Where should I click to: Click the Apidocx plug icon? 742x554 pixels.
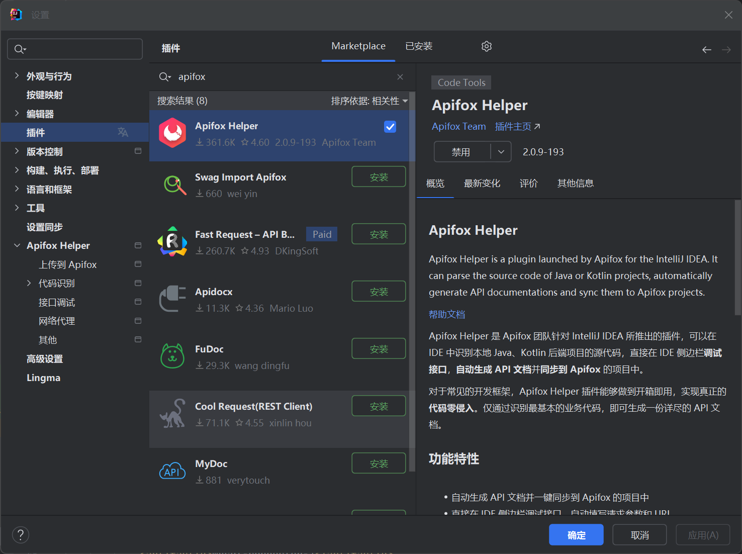(x=172, y=299)
